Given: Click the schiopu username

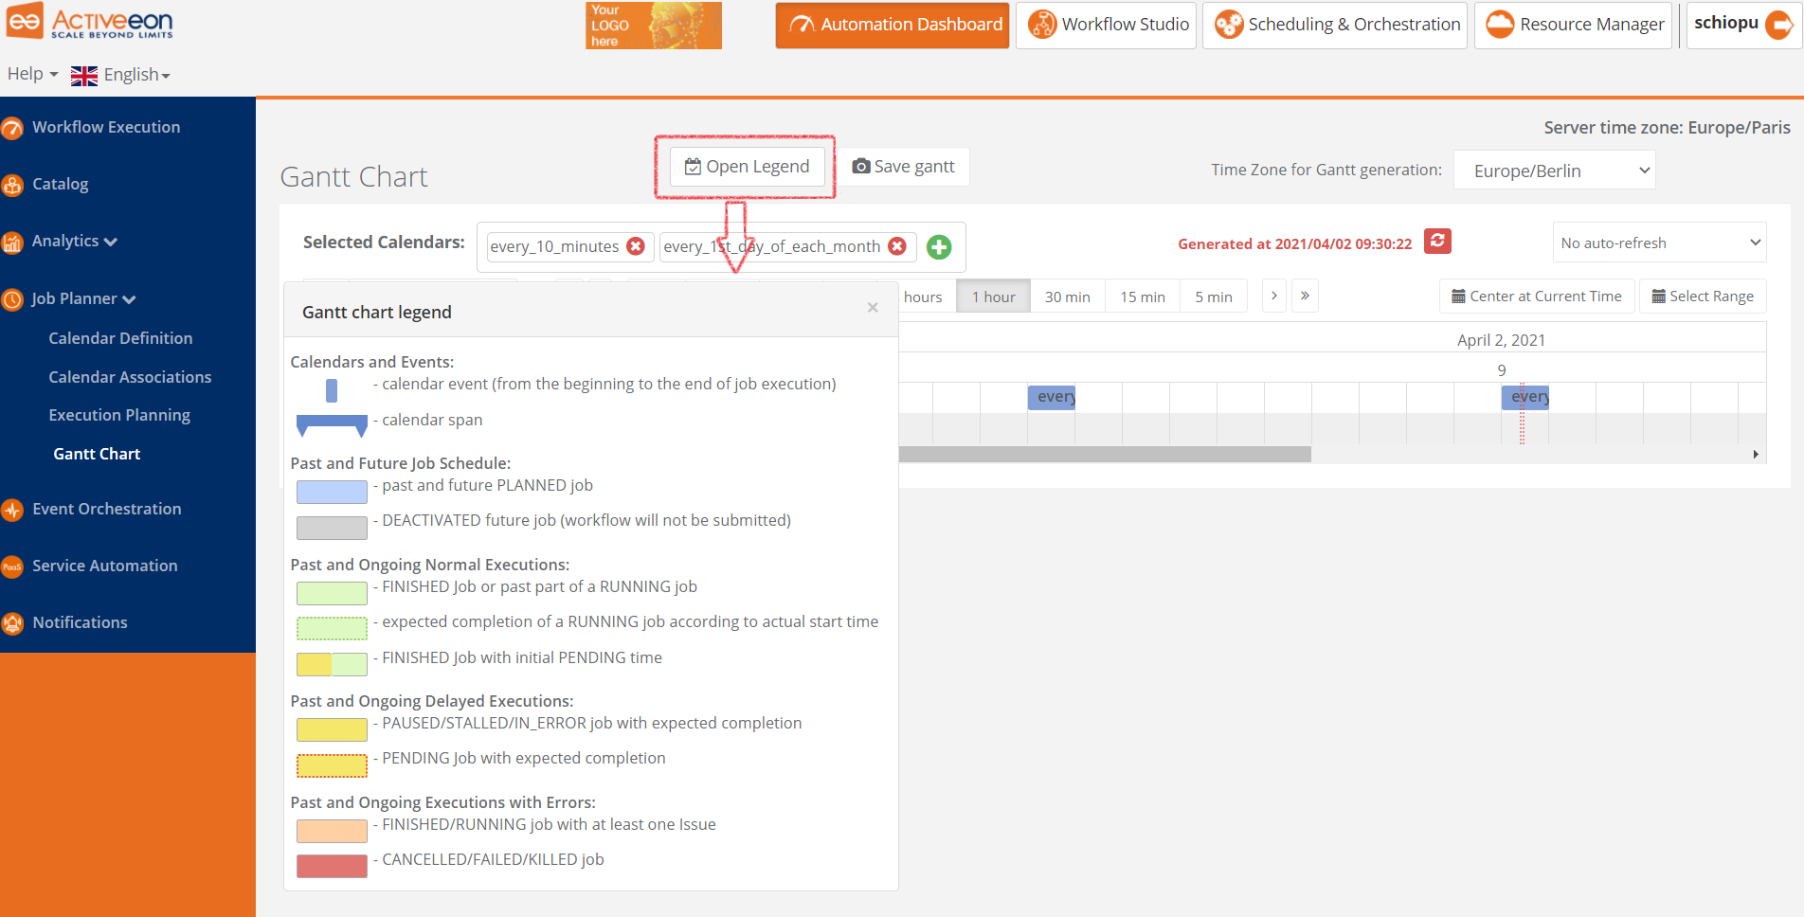Looking at the screenshot, I should (x=1725, y=23).
